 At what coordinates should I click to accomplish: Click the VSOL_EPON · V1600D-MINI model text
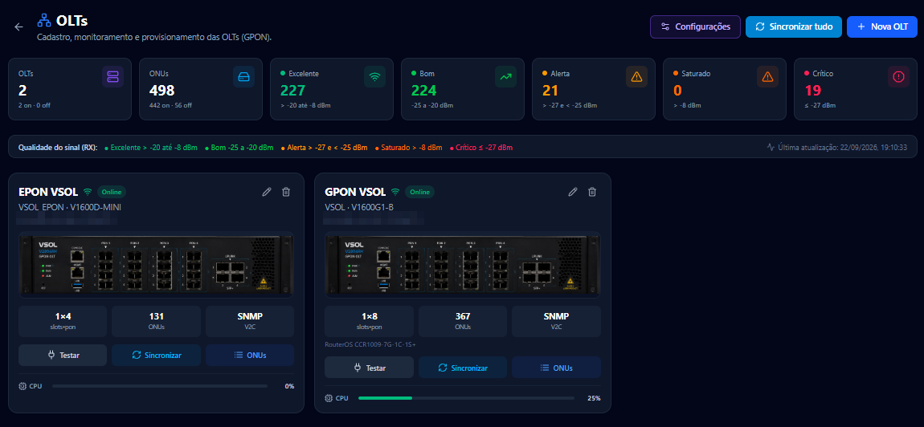70,207
